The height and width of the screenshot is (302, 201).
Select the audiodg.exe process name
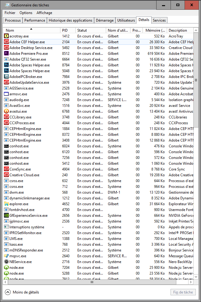(19, 100)
